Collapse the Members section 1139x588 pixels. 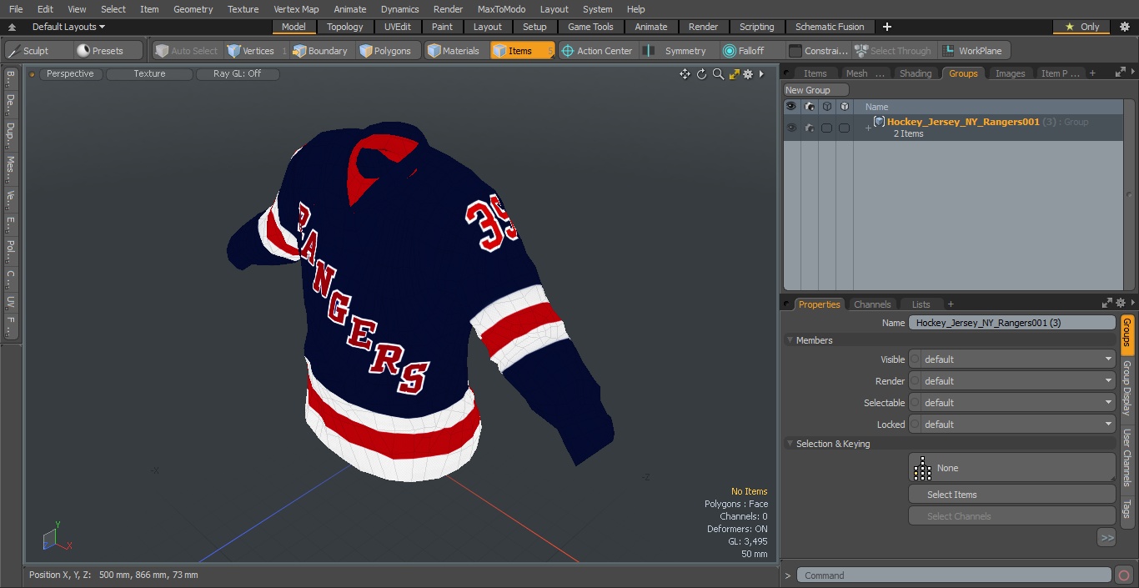(x=790, y=340)
